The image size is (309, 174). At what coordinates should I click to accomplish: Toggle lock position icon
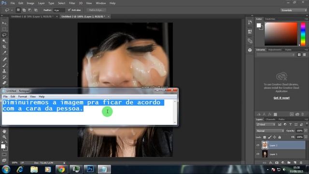[275, 137]
